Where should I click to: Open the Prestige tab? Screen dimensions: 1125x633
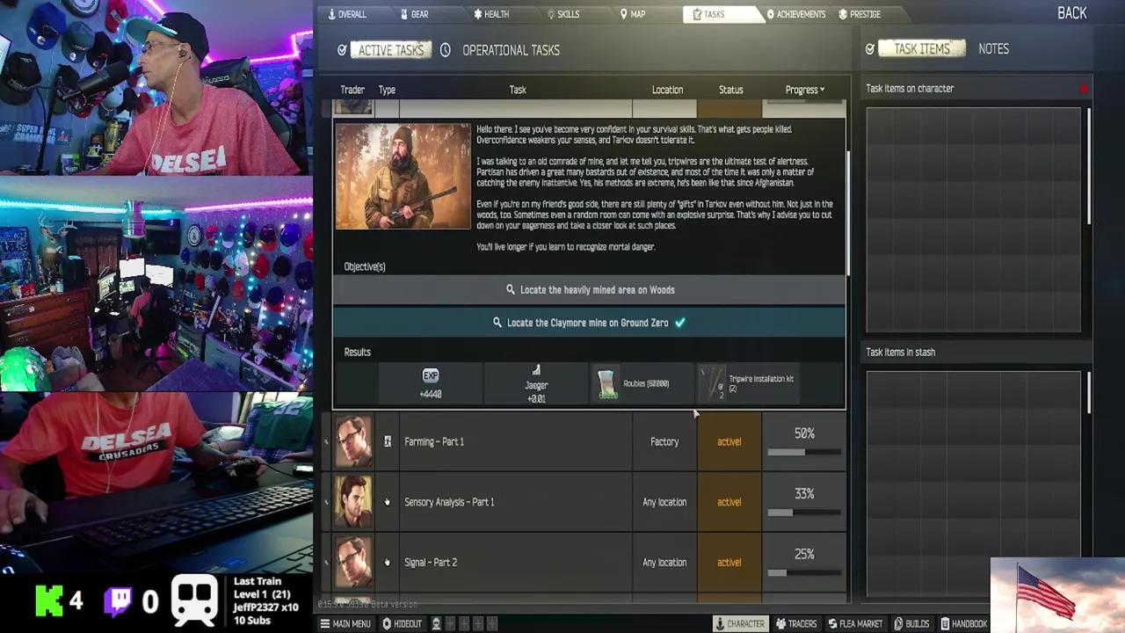coord(860,14)
